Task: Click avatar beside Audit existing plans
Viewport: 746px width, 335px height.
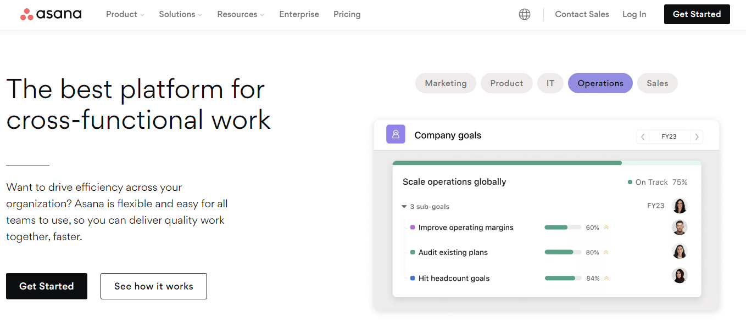Action: (x=680, y=252)
